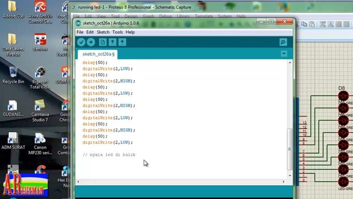353x199 pixels.
Task: Select the Bigasoft Total Video desktop icon
Action: pos(40,78)
